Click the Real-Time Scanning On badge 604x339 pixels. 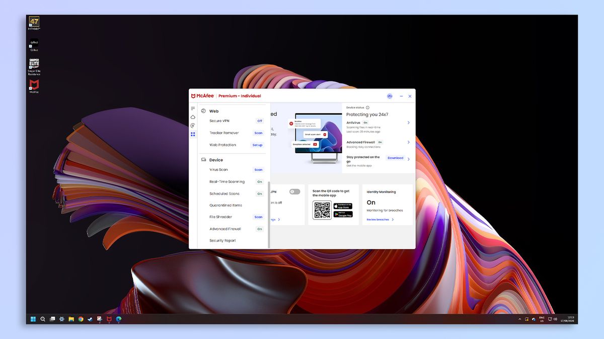pos(260,182)
